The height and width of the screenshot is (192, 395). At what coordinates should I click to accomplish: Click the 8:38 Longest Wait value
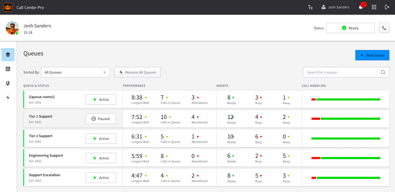[x=137, y=97]
